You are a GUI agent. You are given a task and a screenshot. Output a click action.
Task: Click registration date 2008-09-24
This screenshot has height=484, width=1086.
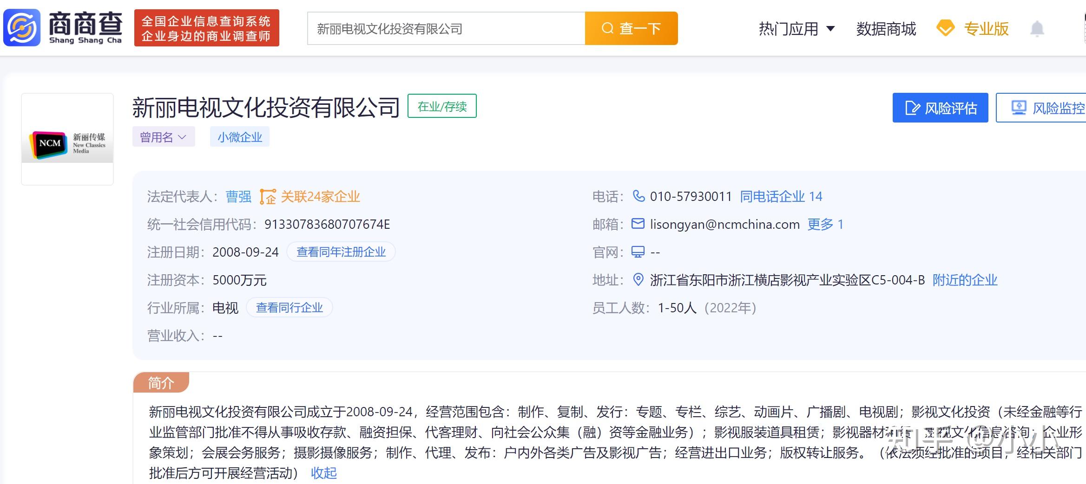[x=245, y=252]
